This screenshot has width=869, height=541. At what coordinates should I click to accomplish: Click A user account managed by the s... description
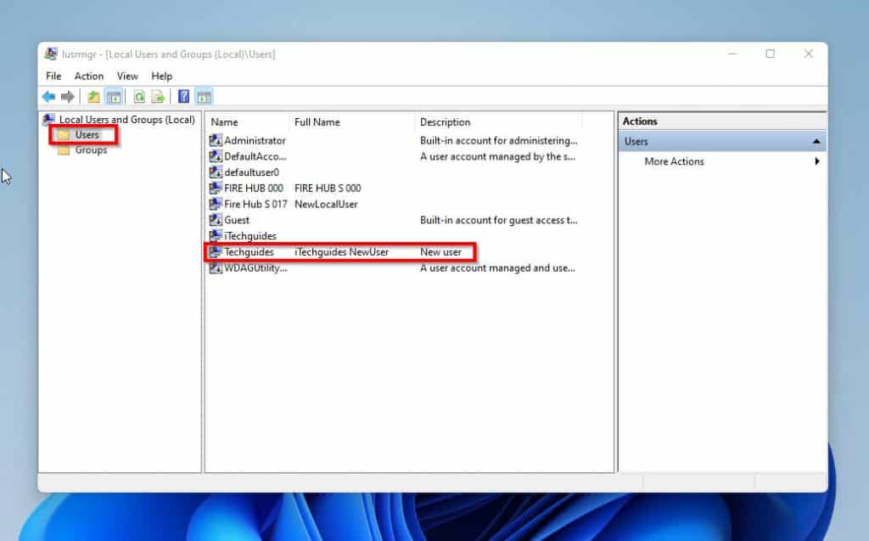(x=497, y=156)
